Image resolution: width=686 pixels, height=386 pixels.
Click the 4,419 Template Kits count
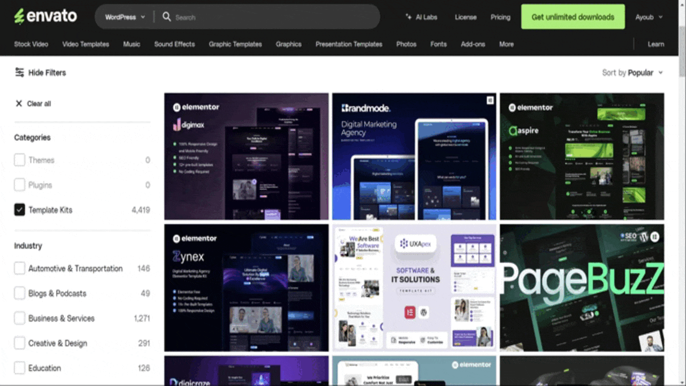coord(141,210)
